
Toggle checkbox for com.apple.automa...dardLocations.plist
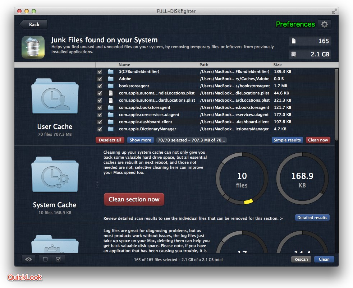tap(100, 100)
